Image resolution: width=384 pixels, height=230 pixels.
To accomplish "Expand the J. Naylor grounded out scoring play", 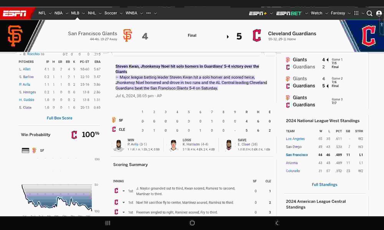I will pos(124,191).
